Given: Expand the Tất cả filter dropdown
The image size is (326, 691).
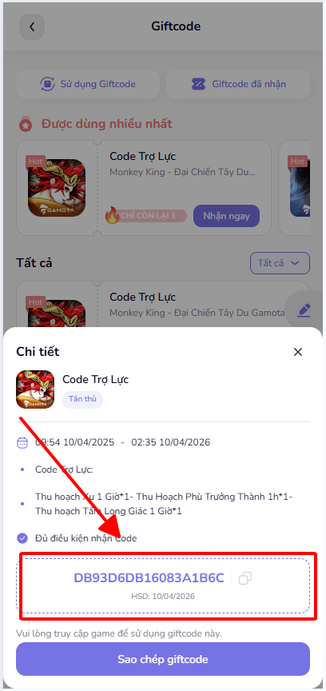Looking at the screenshot, I should [x=280, y=263].
